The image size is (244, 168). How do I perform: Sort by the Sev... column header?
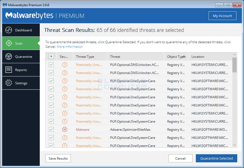tap(65, 56)
